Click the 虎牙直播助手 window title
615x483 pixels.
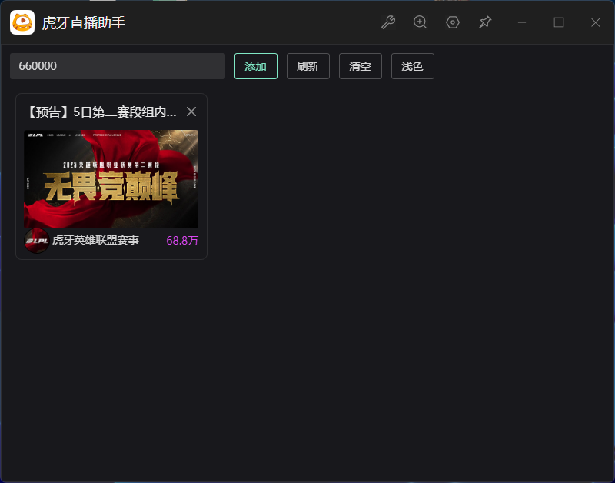(84, 23)
